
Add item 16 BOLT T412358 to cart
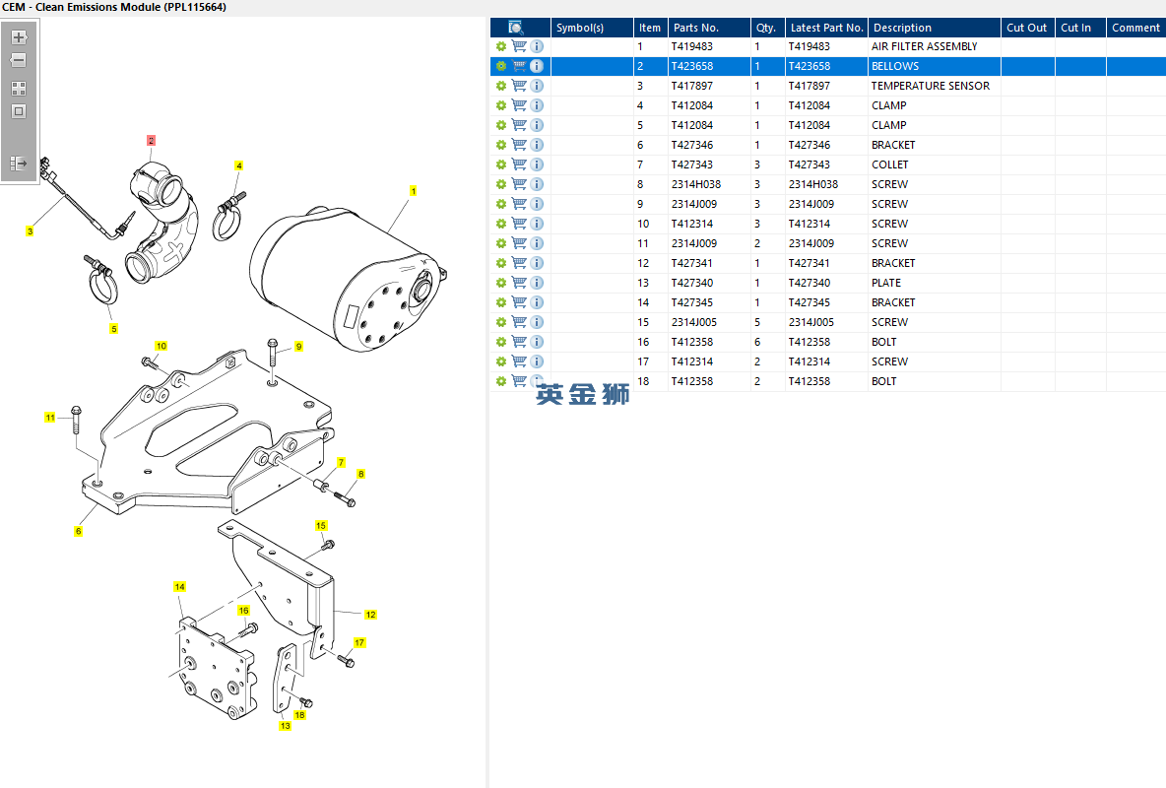519,342
